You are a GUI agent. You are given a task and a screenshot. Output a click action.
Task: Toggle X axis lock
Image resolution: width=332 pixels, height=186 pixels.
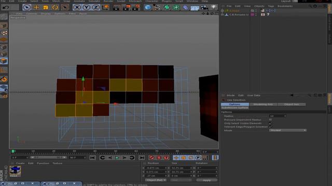click(77, 7)
